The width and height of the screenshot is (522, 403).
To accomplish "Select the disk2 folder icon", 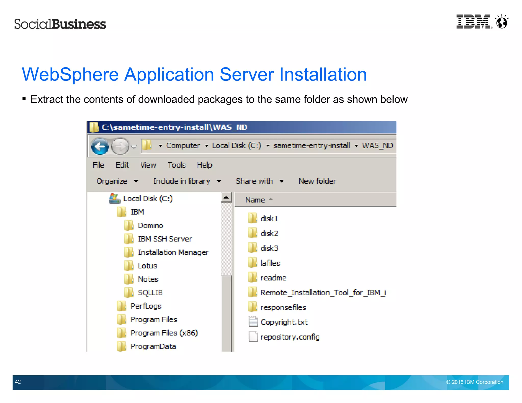I will tap(253, 233).
